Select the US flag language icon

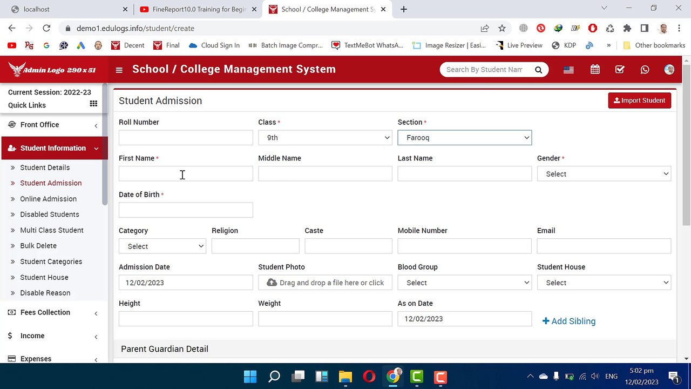[x=568, y=70]
